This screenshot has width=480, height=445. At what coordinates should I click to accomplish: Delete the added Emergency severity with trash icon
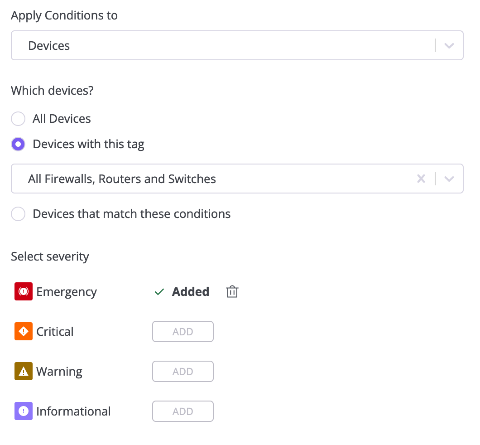click(x=232, y=291)
